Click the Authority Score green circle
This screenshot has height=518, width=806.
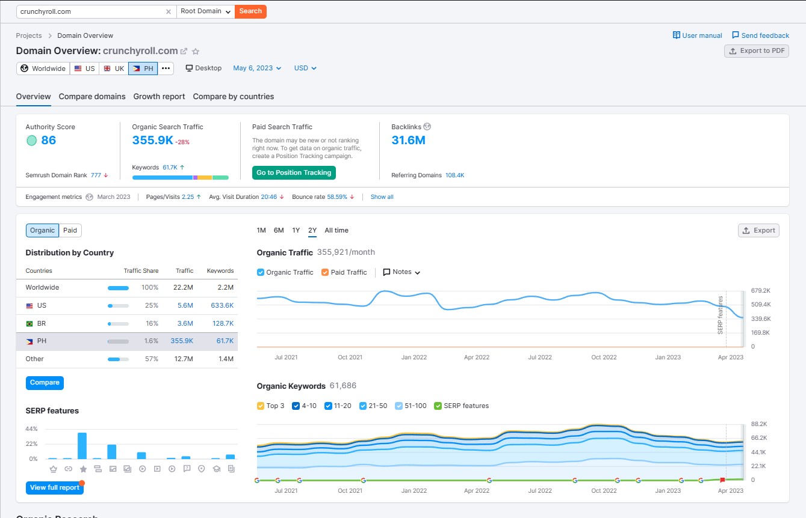pos(32,141)
